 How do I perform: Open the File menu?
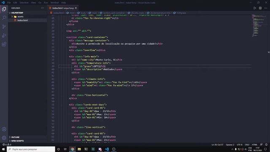click(x=9, y=3)
